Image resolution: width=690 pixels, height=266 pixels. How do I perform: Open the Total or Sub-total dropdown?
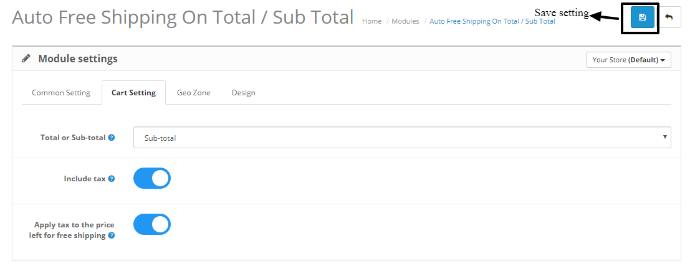click(402, 138)
